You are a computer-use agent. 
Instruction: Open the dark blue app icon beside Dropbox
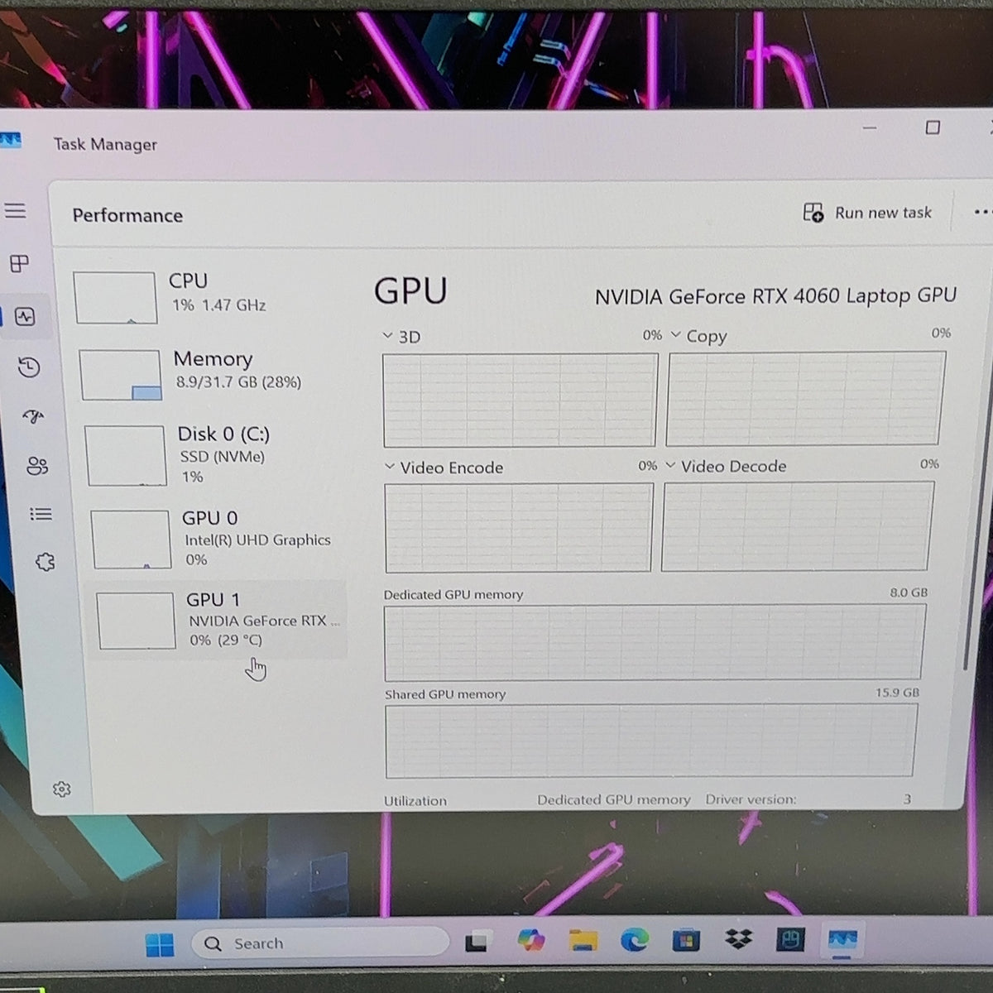pyautogui.click(x=790, y=939)
